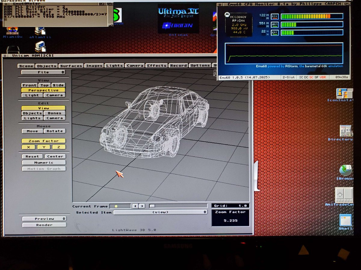
Task: Click the Reset button
Action: click(32, 157)
